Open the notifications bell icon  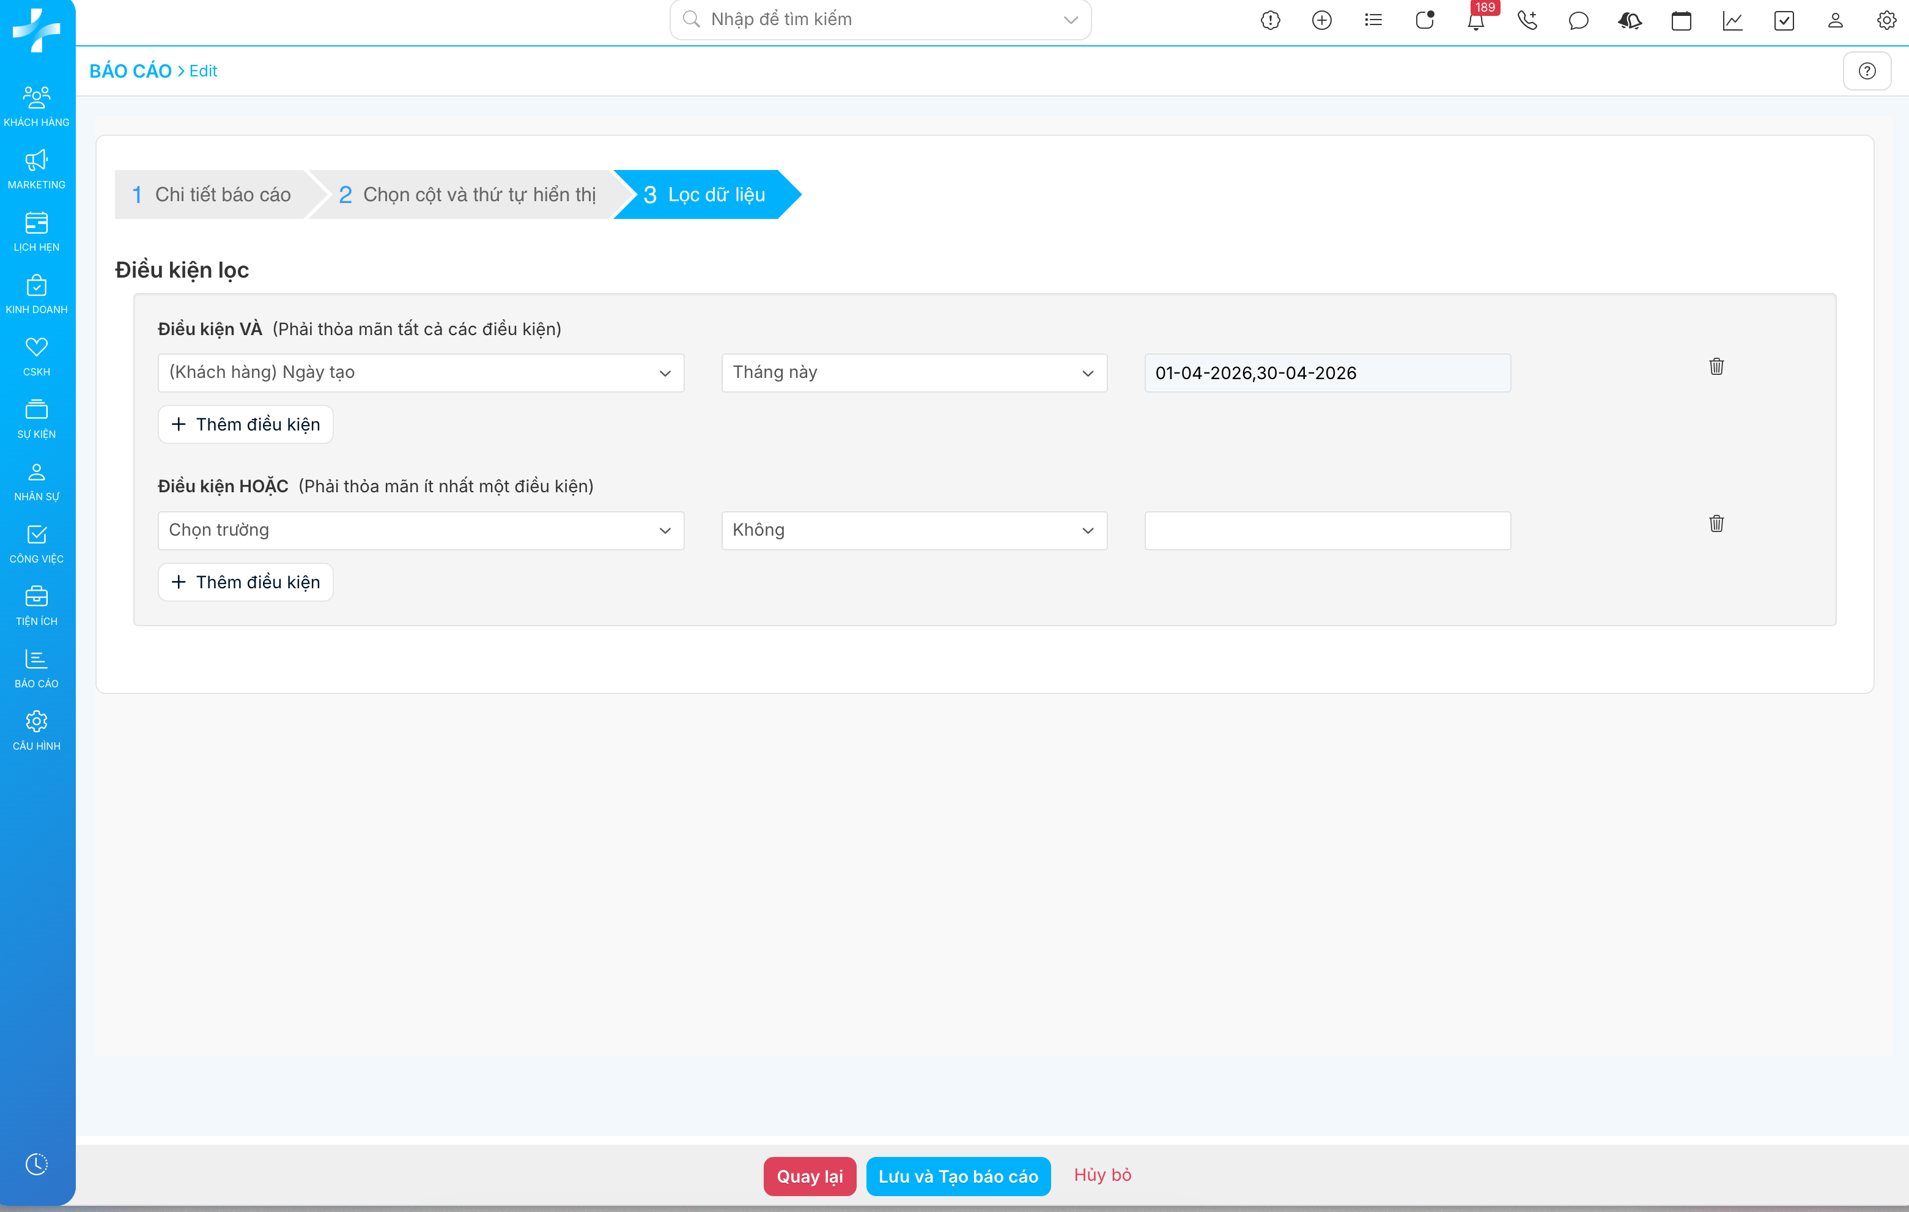click(1475, 21)
